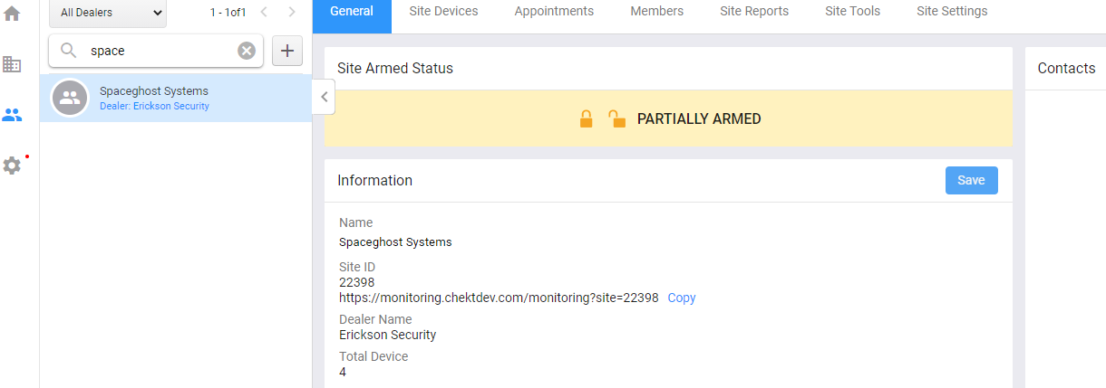
Task: Click the locked padlock icon
Action: [587, 118]
